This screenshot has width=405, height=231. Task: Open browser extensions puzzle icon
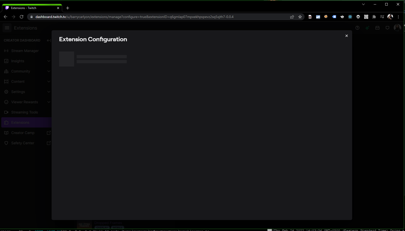[374, 17]
